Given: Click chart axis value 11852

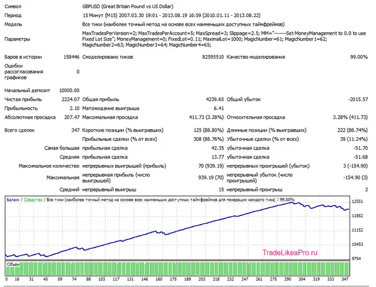Looking at the screenshot, I should [x=357, y=216].
